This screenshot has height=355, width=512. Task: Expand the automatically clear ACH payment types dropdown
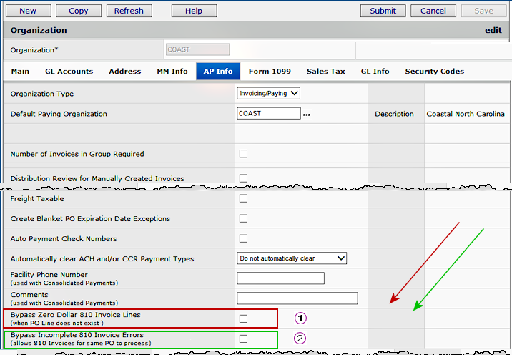click(291, 258)
